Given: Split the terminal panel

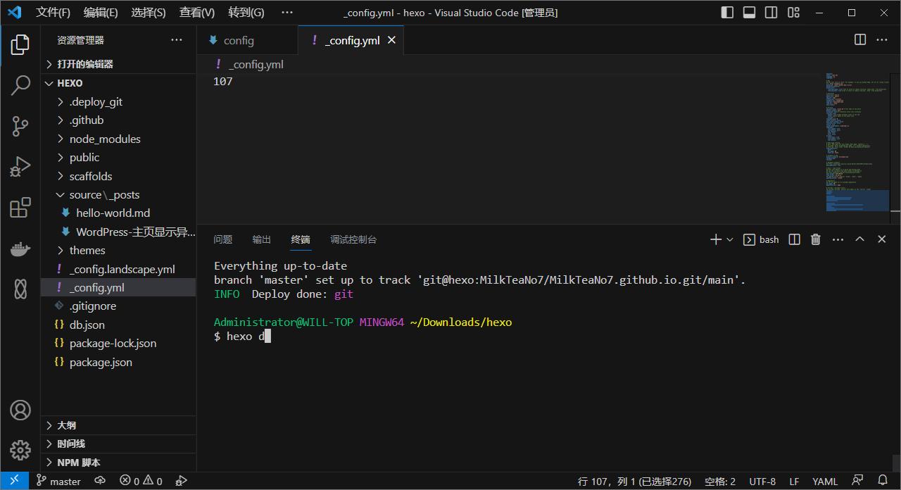Looking at the screenshot, I should coord(794,239).
